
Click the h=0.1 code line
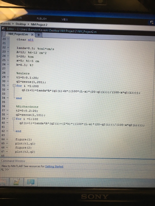point(25,65)
